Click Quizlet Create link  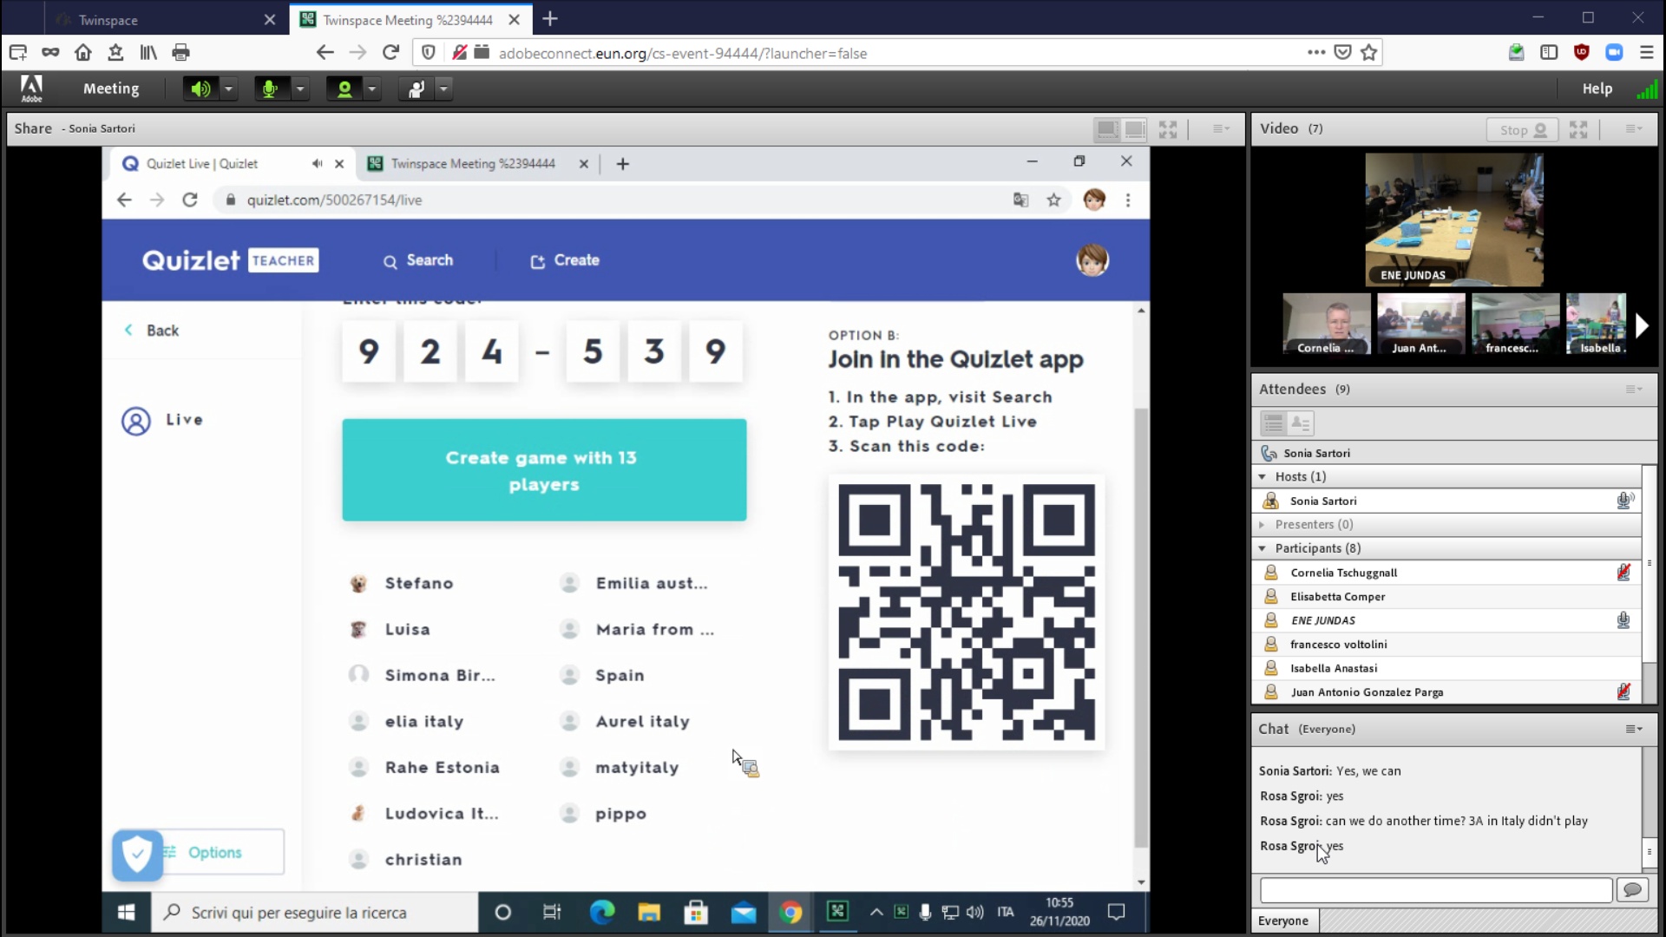tap(565, 260)
